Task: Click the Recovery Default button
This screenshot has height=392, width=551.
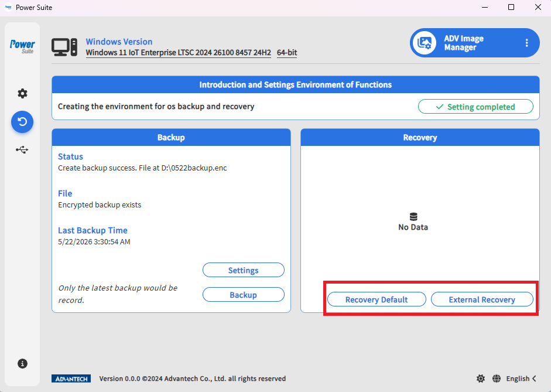Action: click(x=377, y=299)
